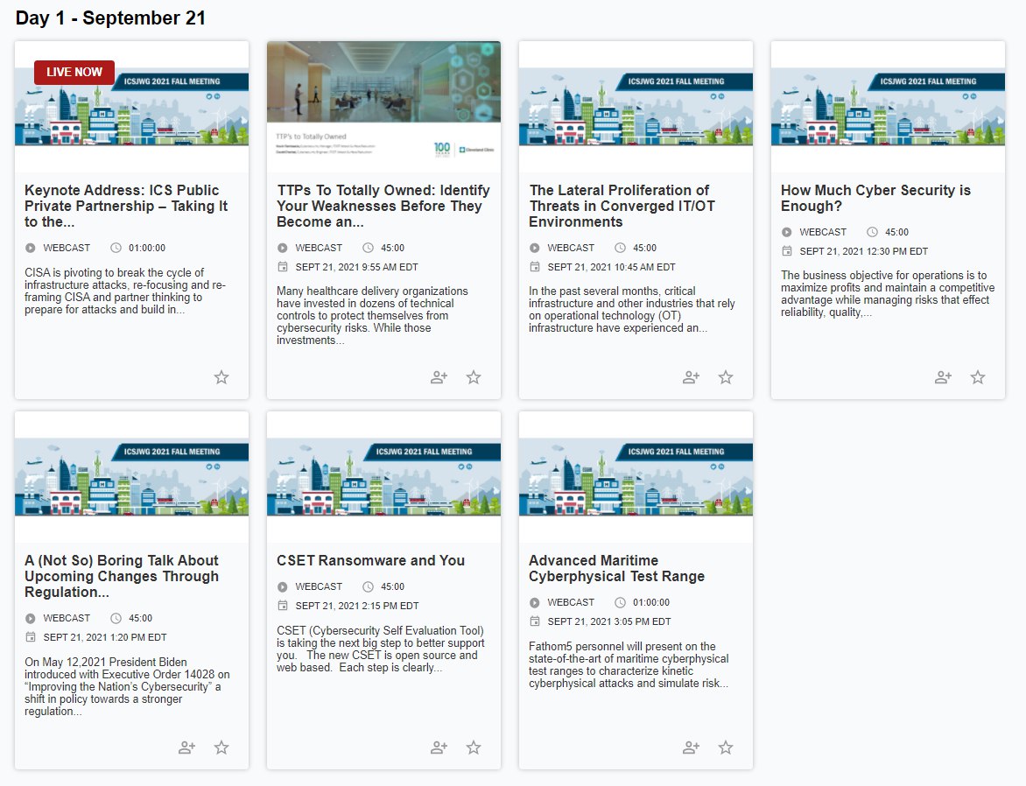
Task: Open The Lateral Proliferation of Threats title
Action: coord(622,207)
